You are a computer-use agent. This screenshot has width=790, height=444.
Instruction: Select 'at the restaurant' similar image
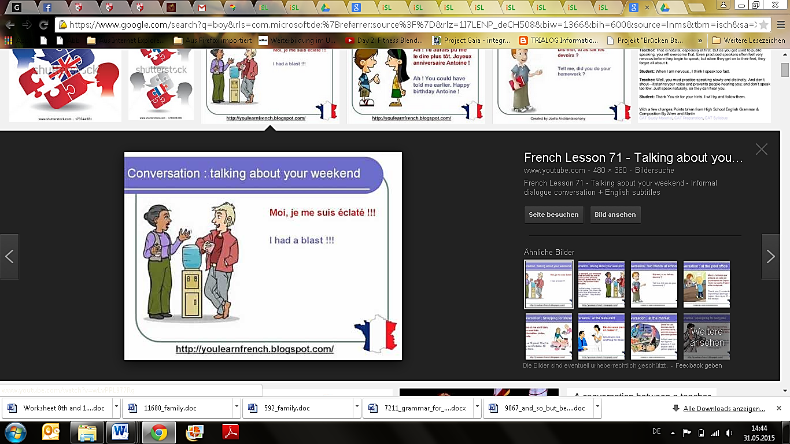point(601,336)
